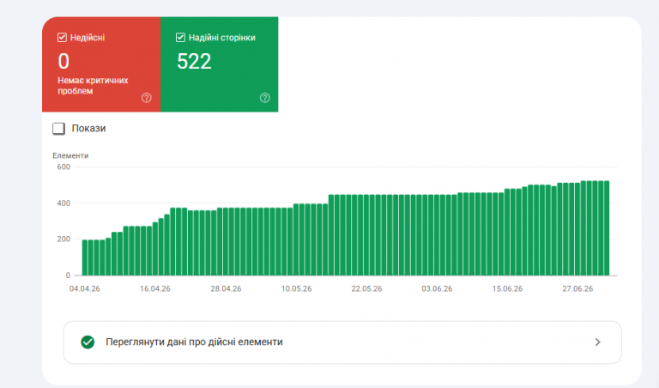
Task: Click help icon in green Надійні сторінки card
Action: point(265,98)
